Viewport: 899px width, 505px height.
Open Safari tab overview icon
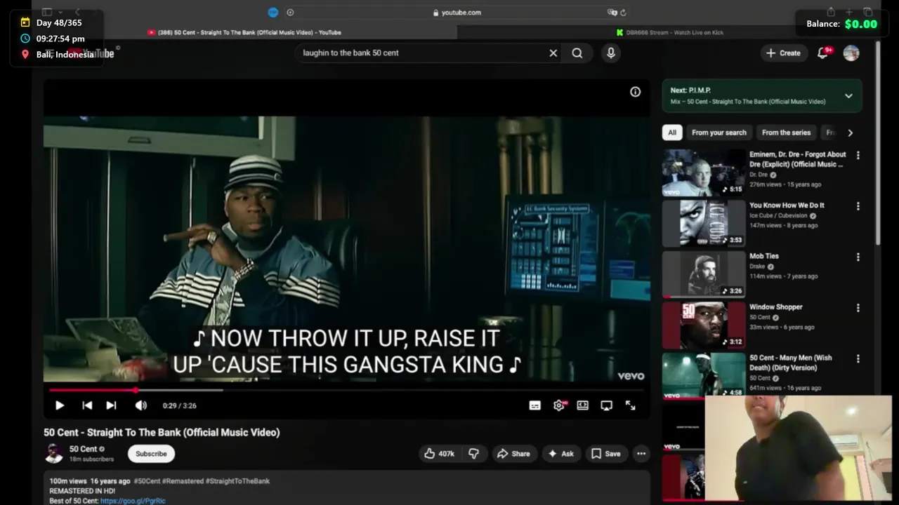(868, 12)
